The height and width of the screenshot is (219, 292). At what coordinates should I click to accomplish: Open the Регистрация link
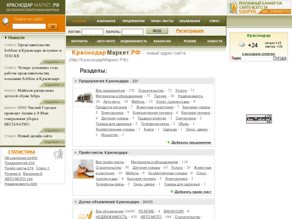tap(190, 31)
